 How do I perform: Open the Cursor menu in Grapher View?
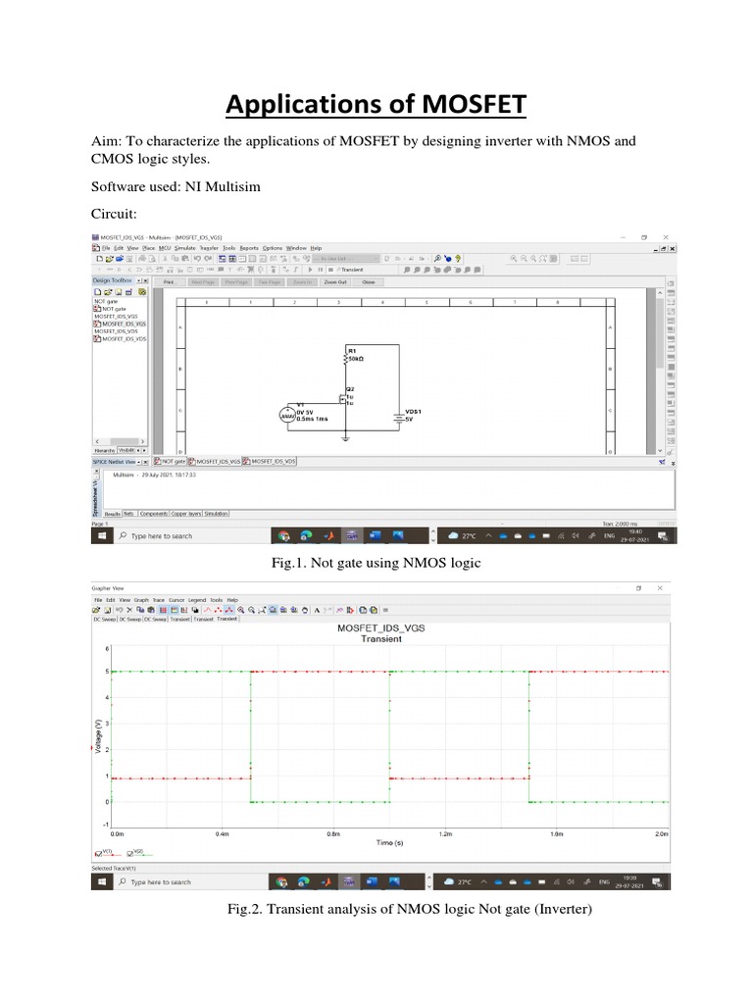(x=176, y=600)
